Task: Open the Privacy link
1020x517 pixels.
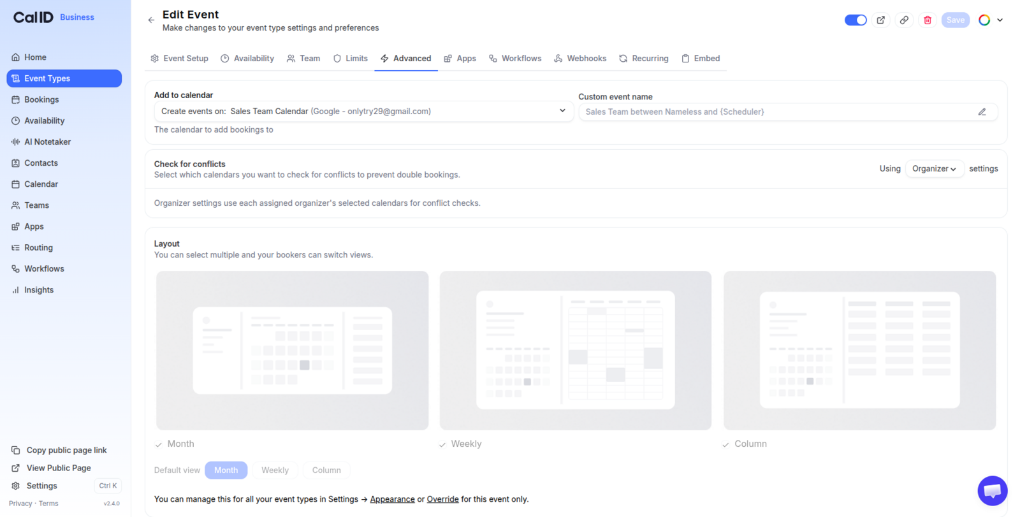Action: (20, 504)
